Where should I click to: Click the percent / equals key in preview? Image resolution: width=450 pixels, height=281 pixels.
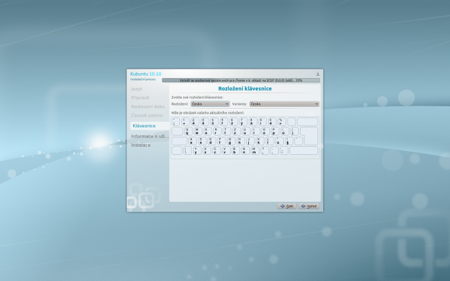282,122
